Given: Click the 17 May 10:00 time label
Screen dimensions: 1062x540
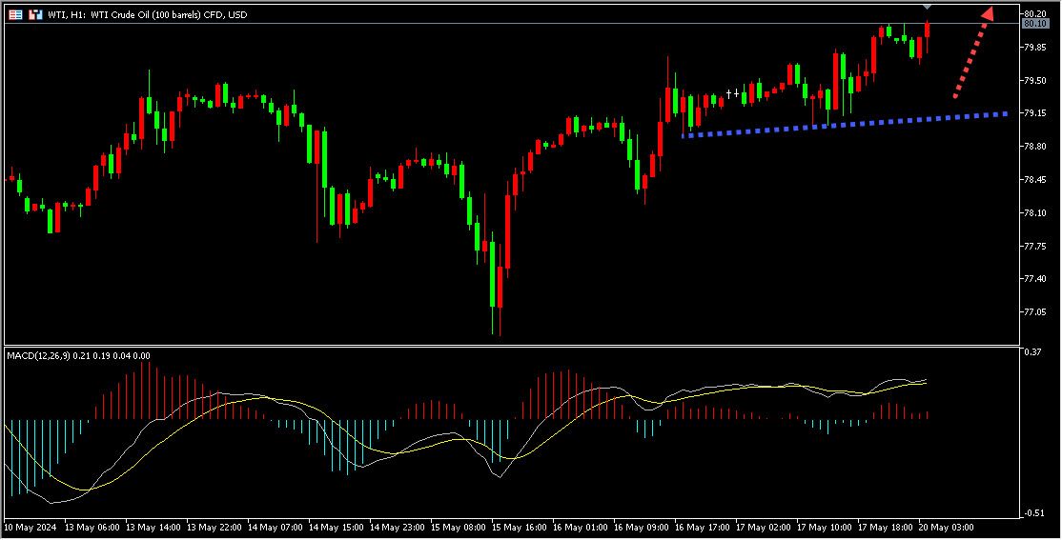Looking at the screenshot, I should pyautogui.click(x=824, y=526).
